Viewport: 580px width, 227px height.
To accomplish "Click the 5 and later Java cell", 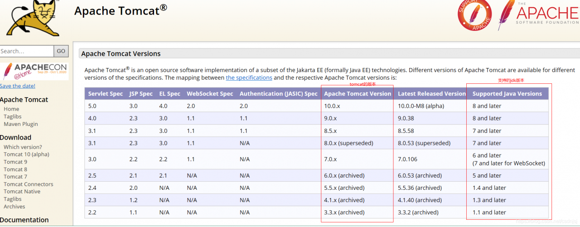I will pos(509,176).
